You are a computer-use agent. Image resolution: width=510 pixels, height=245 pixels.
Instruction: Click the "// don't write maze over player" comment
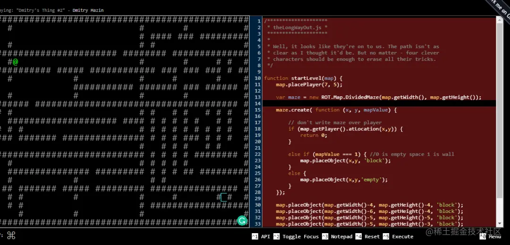click(335, 123)
